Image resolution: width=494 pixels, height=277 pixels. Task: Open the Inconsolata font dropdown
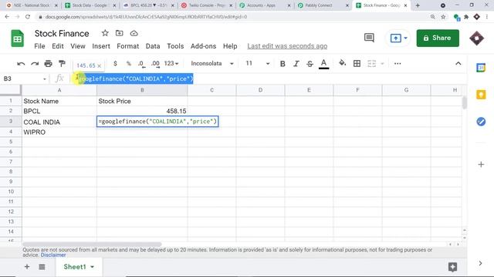coord(212,63)
